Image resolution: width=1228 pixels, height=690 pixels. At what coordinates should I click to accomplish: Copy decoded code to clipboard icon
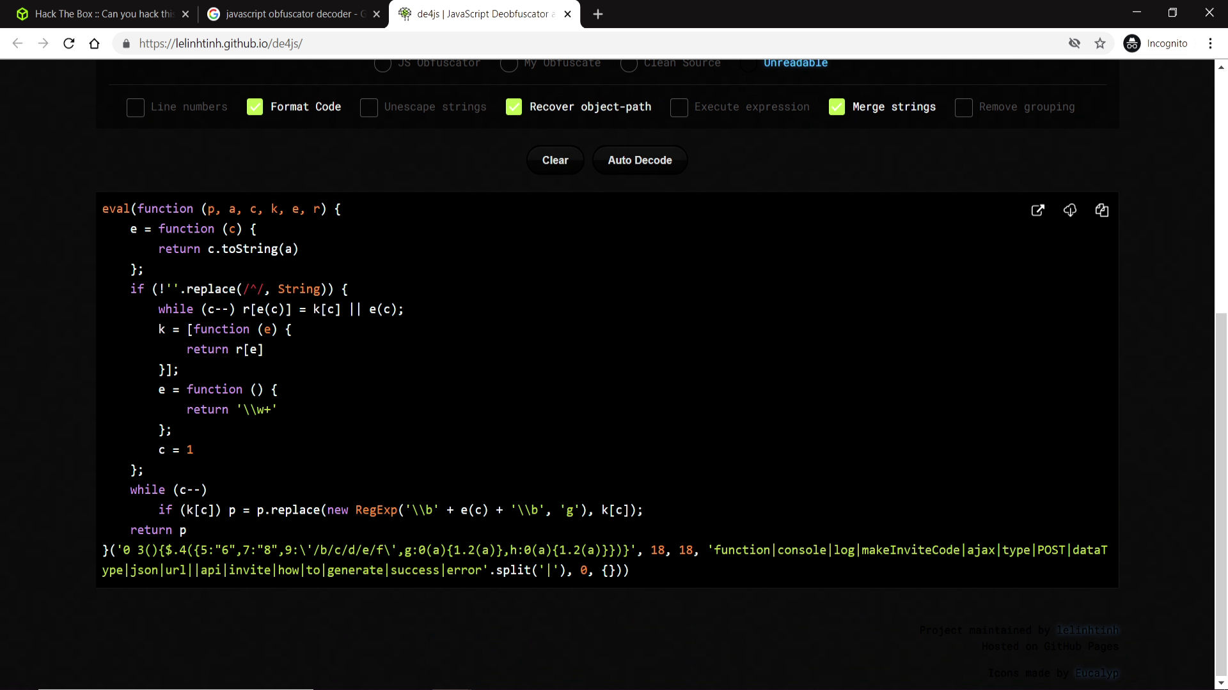click(x=1102, y=210)
